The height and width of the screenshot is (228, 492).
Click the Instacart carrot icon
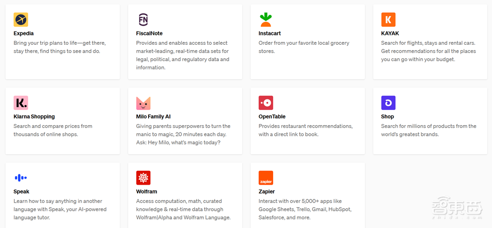266,20
